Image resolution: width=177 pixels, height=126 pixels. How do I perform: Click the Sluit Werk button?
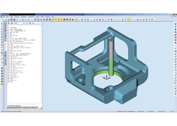[x=27, y=19]
